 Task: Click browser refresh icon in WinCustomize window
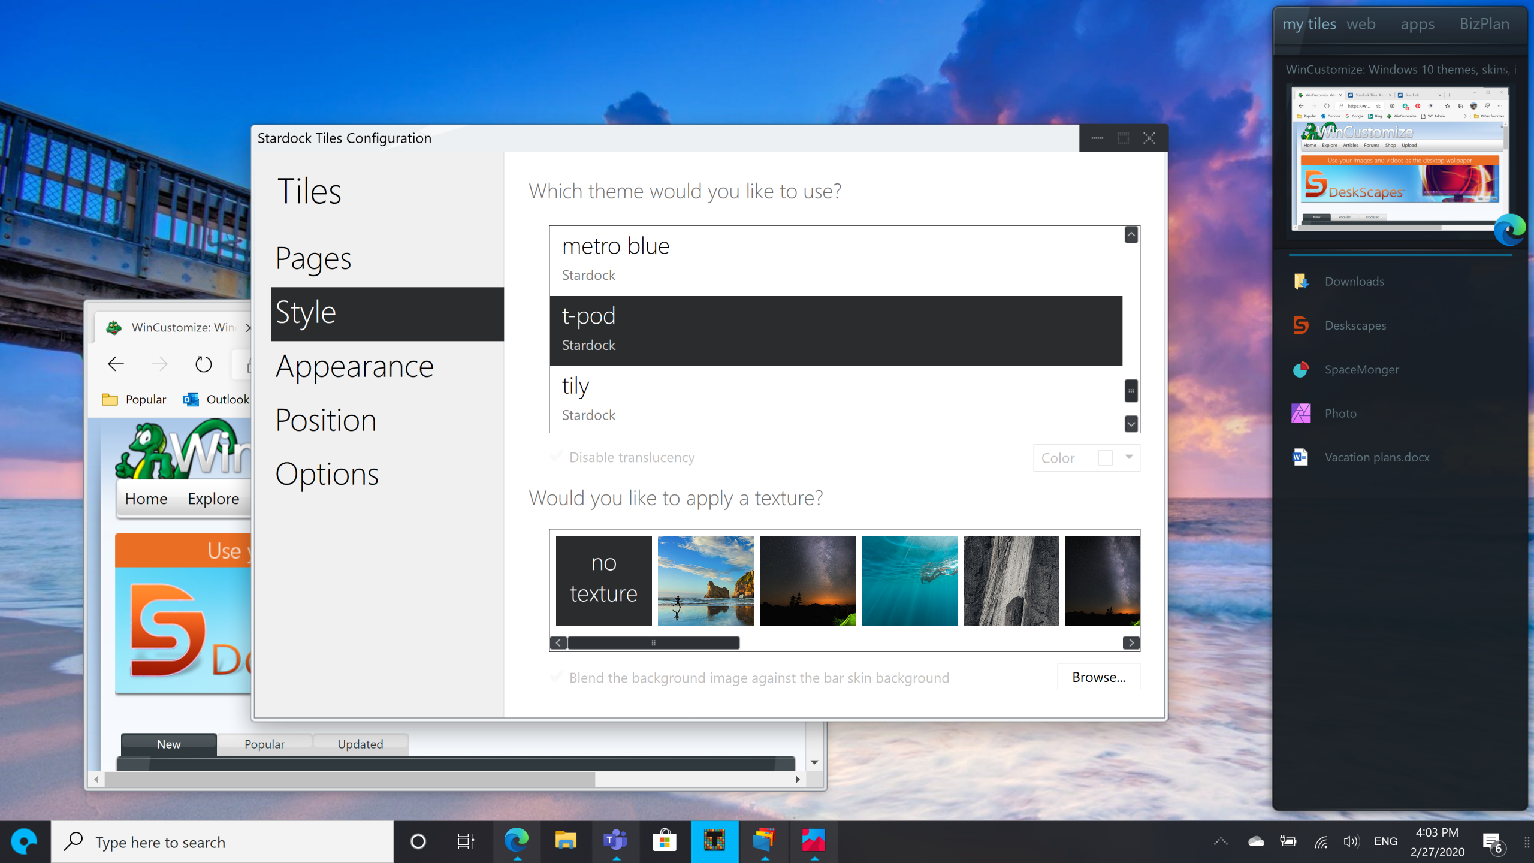point(203,364)
